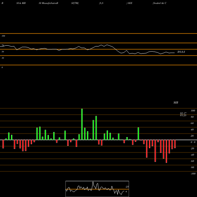Click the -23 label in mini chart
Viewport: 197px width, 197px height.
click(x=127, y=187)
